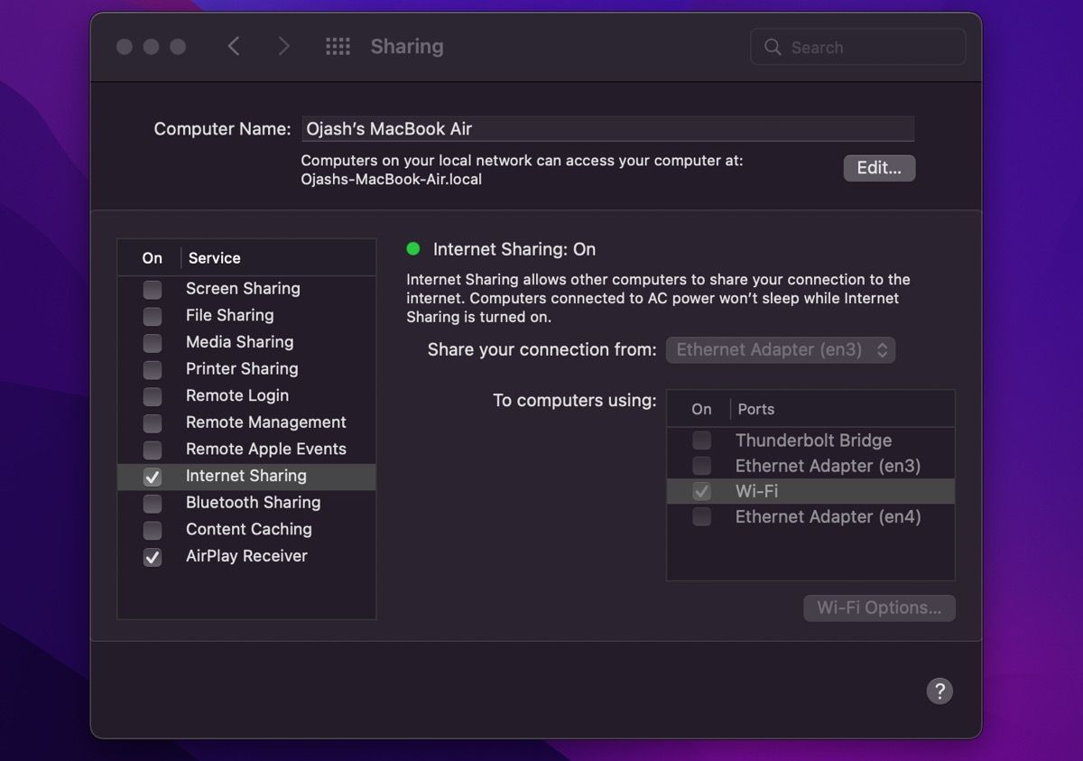Select File Sharing service row

(x=246, y=315)
